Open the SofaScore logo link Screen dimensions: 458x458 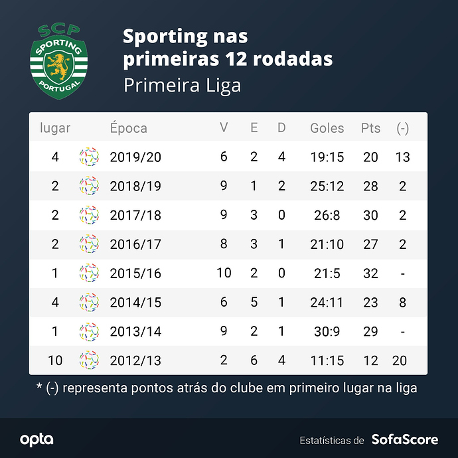[x=405, y=439]
